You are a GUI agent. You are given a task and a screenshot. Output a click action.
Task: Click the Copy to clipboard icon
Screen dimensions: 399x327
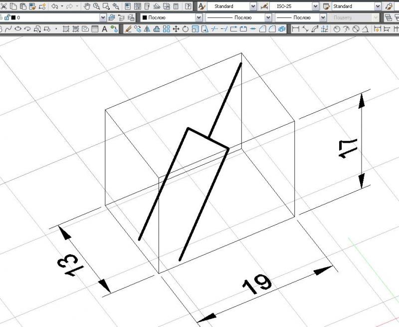tap(13, 6)
